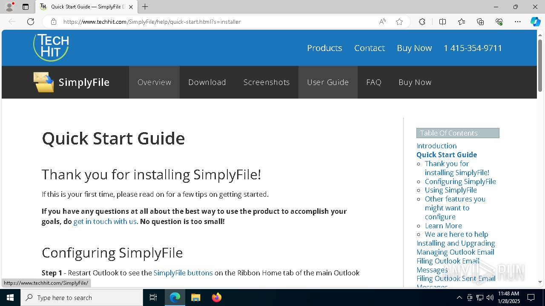Jump to 'Thank you for installing SimplyFile!' section
Image resolution: width=545 pixels, height=306 pixels.
tap(457, 168)
